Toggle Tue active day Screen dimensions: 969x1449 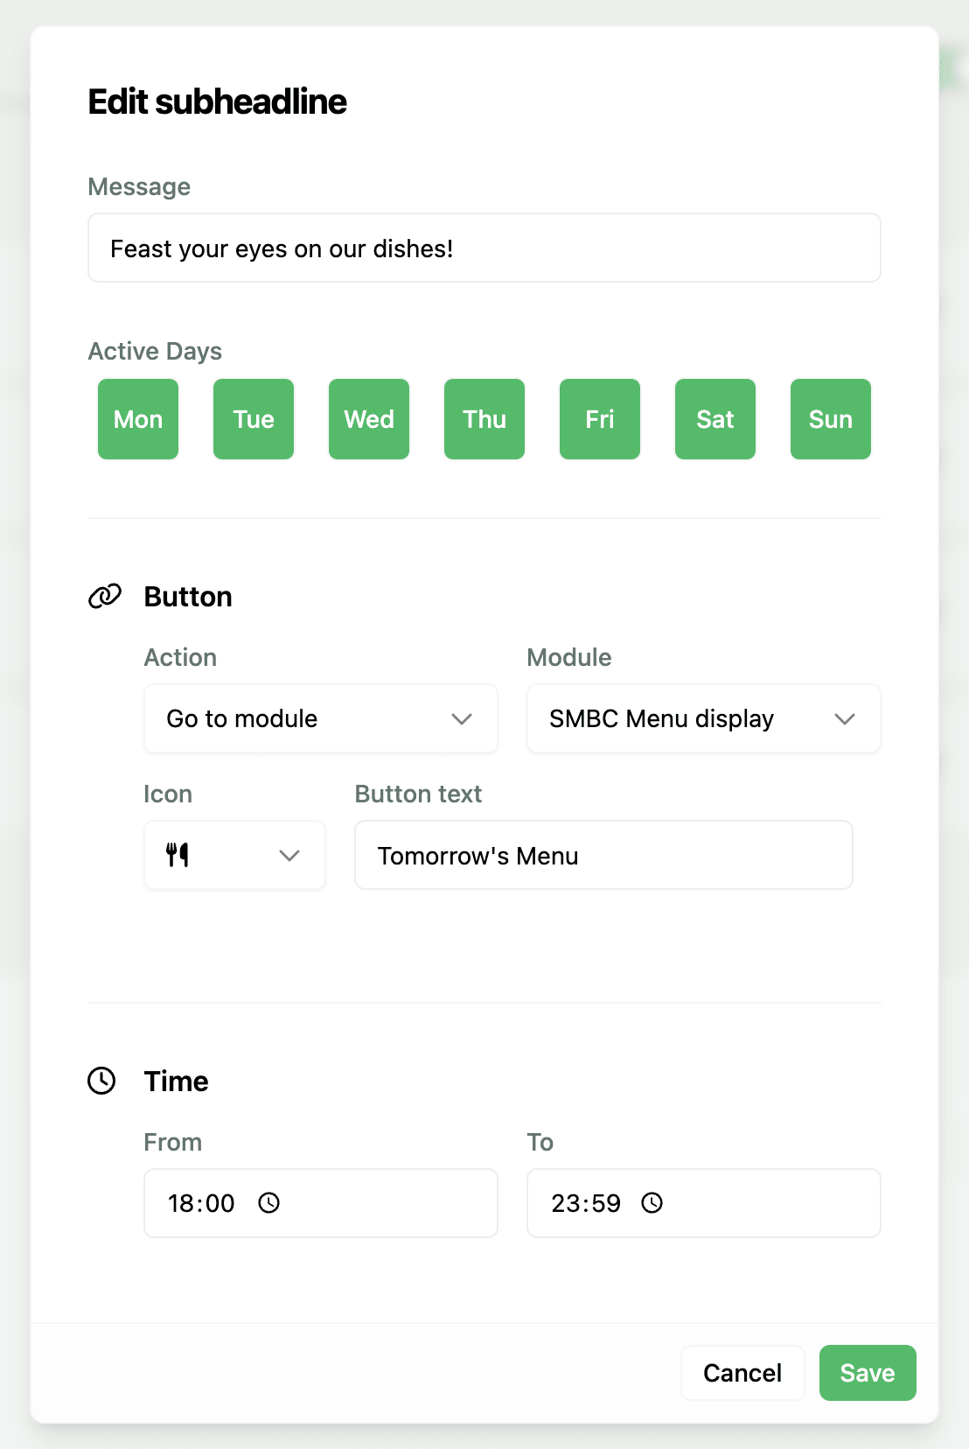254,419
